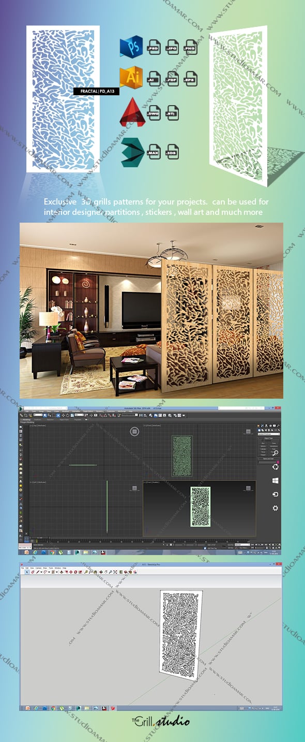Click the Illustrator Ai logo icon
This screenshot has width=305, height=742.
tap(131, 77)
